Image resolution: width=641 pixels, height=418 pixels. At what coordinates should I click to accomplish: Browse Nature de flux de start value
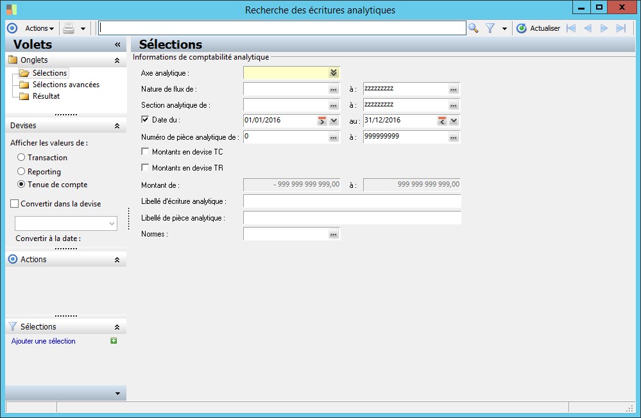[334, 89]
